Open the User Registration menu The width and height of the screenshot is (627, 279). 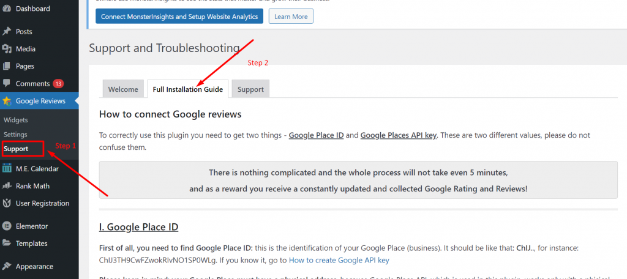pos(42,203)
